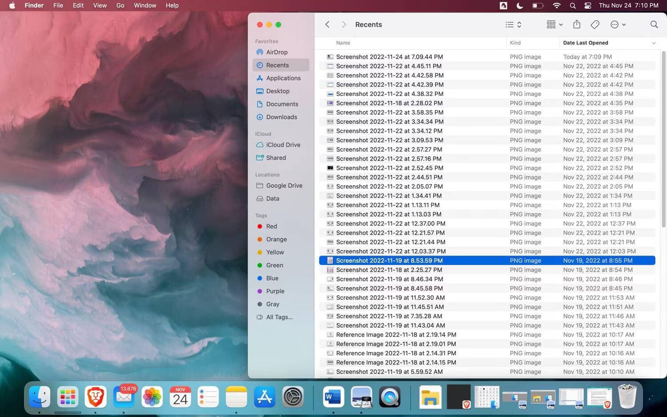Select Screenshot 2022-11-18 at 2.28.02 PM

(390, 103)
